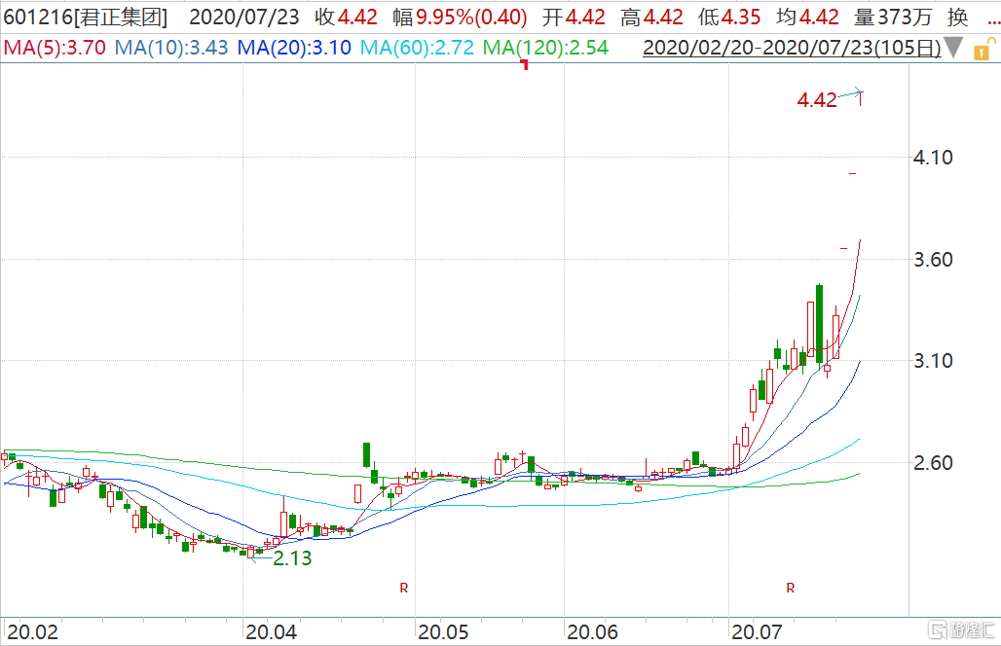
Task: Open the date range dropdown triangle
Action: point(953,48)
